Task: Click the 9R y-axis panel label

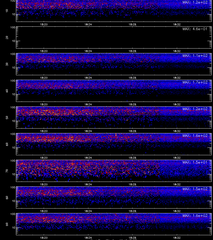Action: pos(7,224)
